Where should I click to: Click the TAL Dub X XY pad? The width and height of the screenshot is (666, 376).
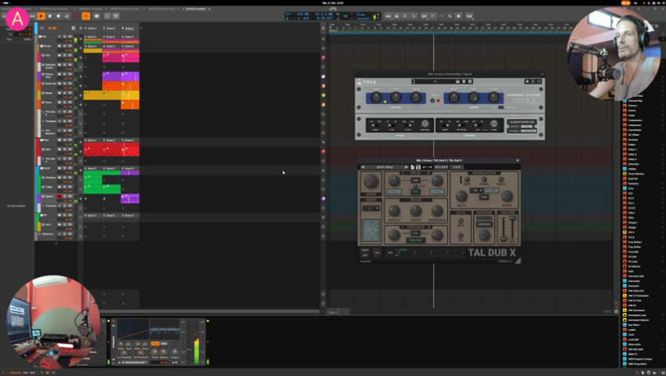point(372,230)
